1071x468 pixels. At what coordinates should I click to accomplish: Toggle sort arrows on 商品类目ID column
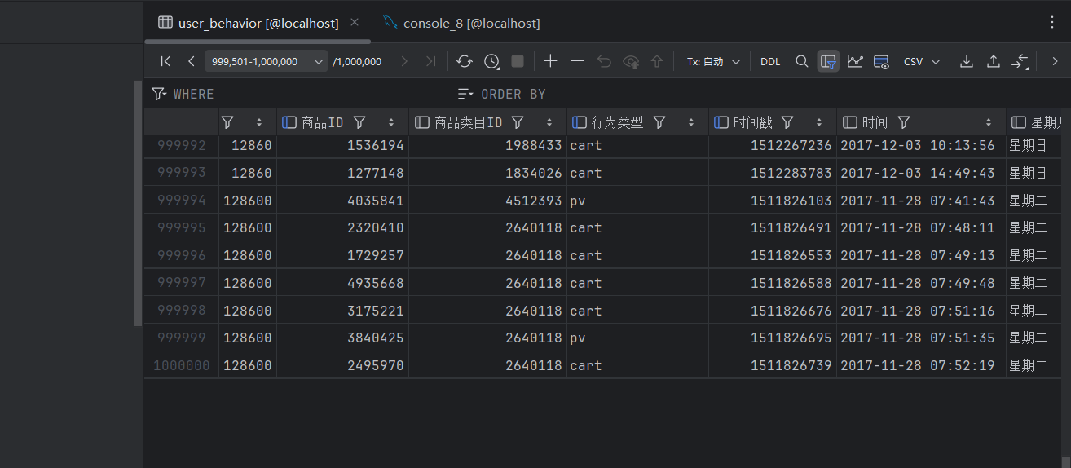click(549, 122)
